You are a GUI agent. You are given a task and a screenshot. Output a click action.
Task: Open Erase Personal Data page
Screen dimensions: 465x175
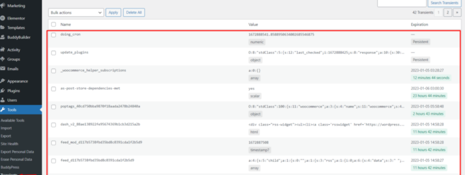click(x=16, y=159)
